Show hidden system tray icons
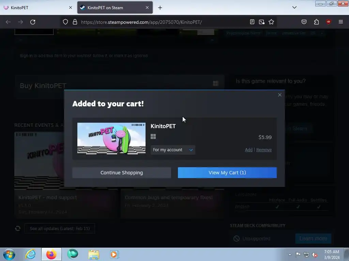The height and width of the screenshot is (261, 349). [x=290, y=255]
